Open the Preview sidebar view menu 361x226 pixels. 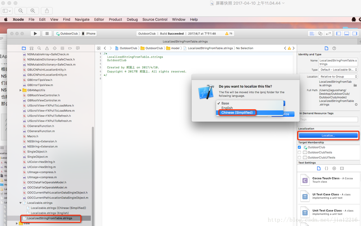pyautogui.click(x=7, y=11)
